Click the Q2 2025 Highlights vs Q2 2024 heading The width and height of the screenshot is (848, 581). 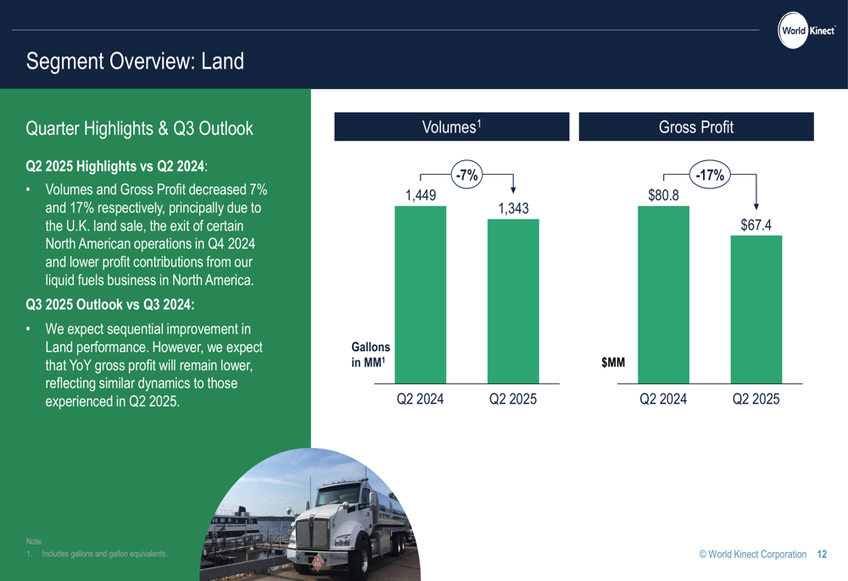pos(116,166)
